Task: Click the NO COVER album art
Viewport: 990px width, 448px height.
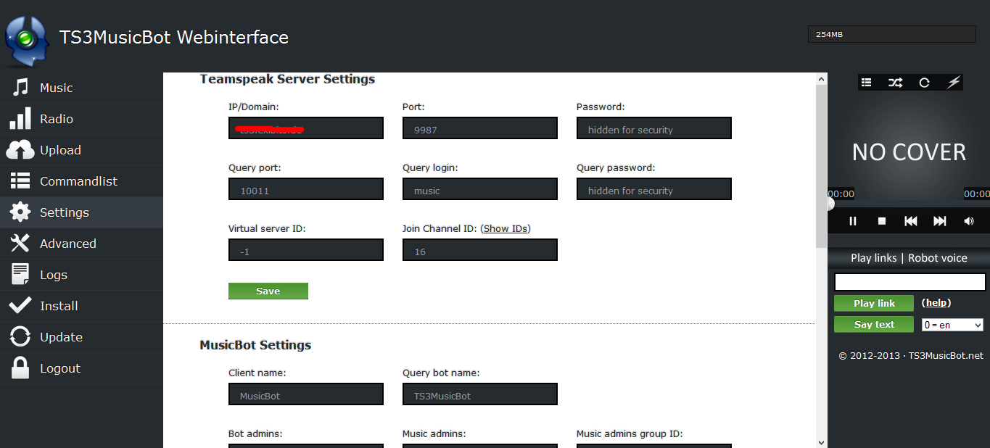Action: pos(909,152)
